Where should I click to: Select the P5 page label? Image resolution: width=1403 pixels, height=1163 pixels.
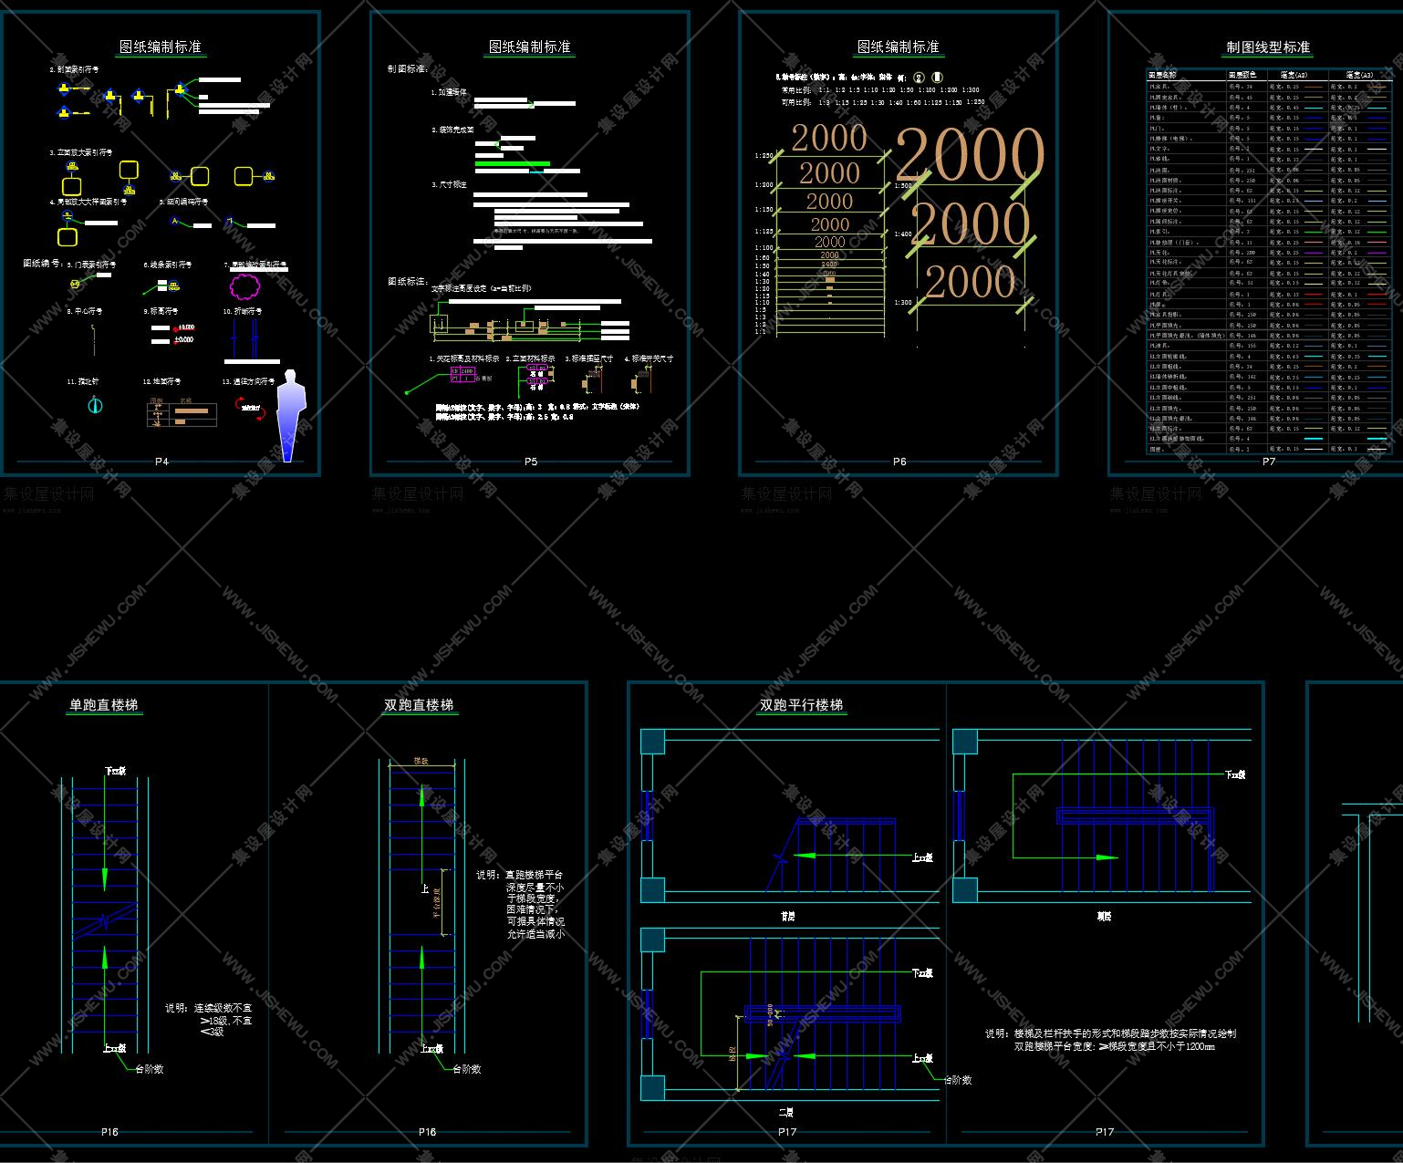[x=531, y=462]
